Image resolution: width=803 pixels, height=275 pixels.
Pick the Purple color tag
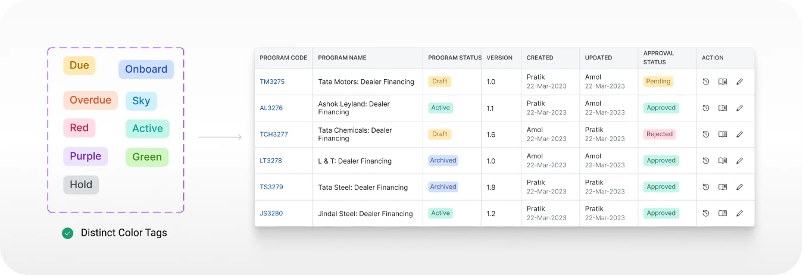(86, 156)
